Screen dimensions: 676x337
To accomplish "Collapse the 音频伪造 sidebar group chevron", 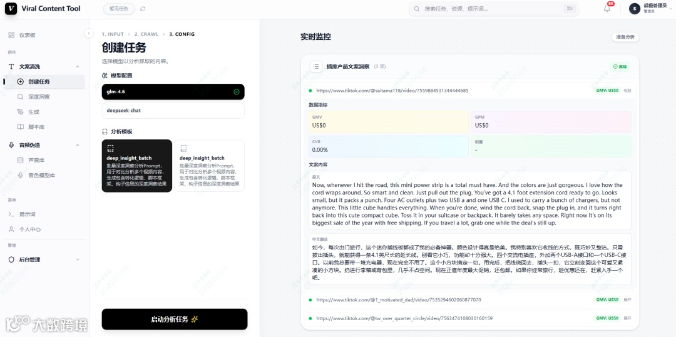I will coord(78,145).
